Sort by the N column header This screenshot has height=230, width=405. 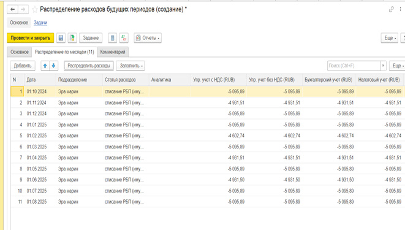point(17,80)
